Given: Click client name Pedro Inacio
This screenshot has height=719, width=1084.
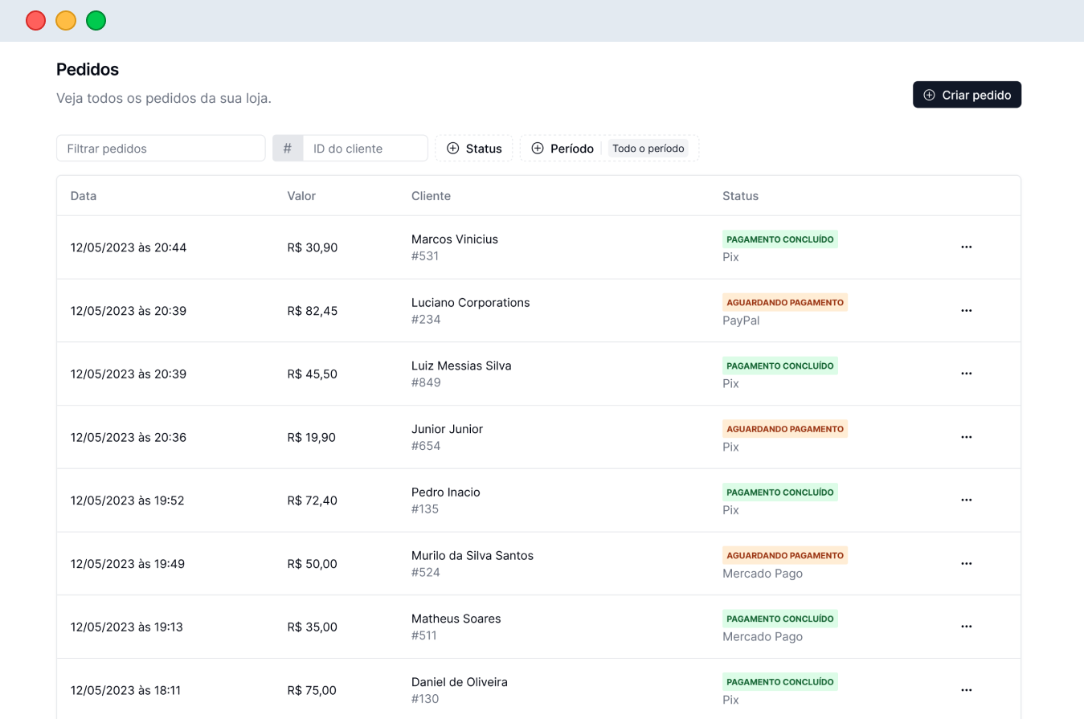Looking at the screenshot, I should click(x=446, y=492).
